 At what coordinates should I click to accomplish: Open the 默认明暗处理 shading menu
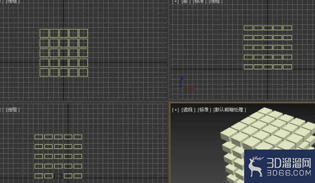(230, 110)
